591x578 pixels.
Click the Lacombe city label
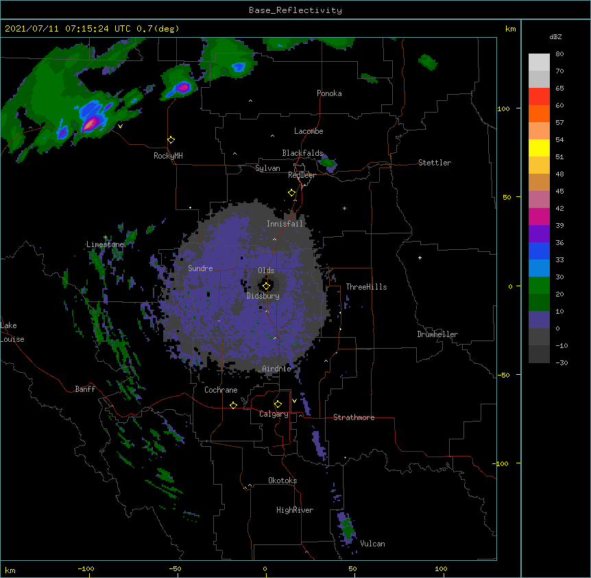[309, 131]
